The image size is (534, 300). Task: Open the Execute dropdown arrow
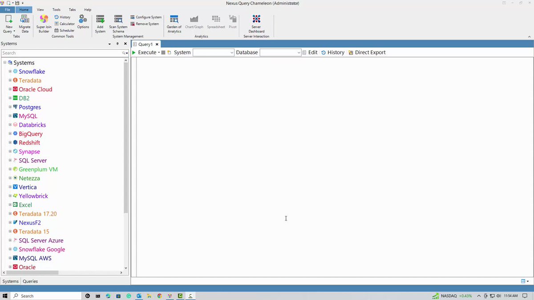pyautogui.click(x=159, y=52)
